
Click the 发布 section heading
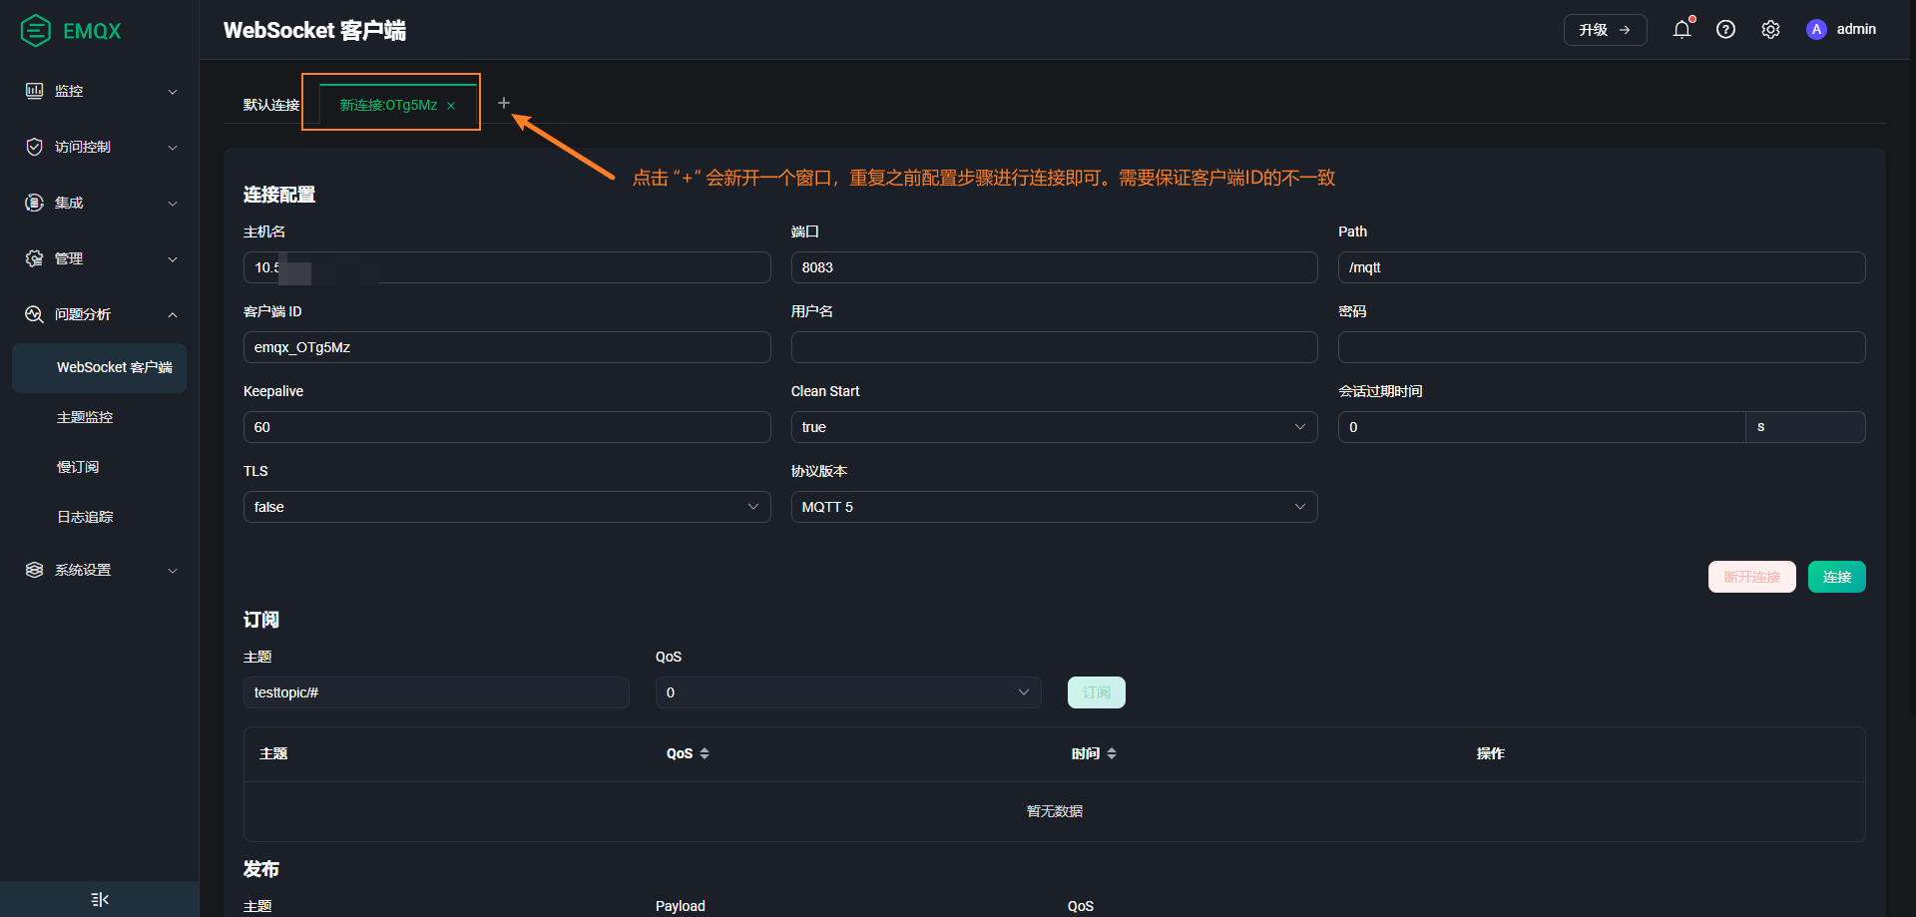coord(261,869)
